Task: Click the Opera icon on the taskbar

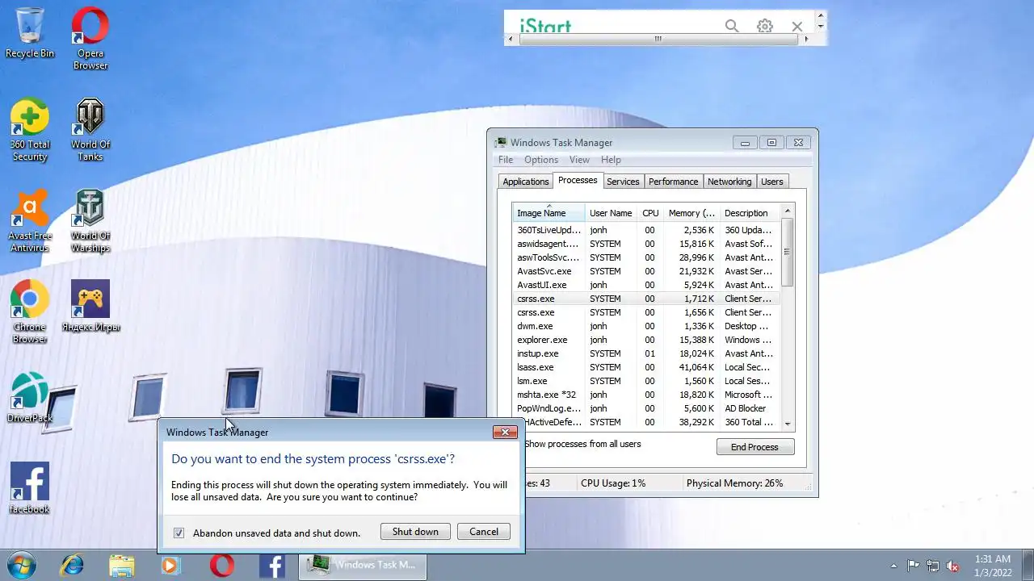Action: pyautogui.click(x=222, y=565)
